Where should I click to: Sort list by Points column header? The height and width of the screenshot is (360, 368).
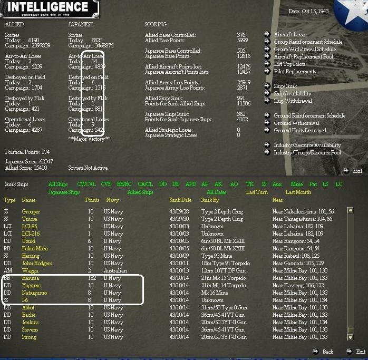point(92,200)
